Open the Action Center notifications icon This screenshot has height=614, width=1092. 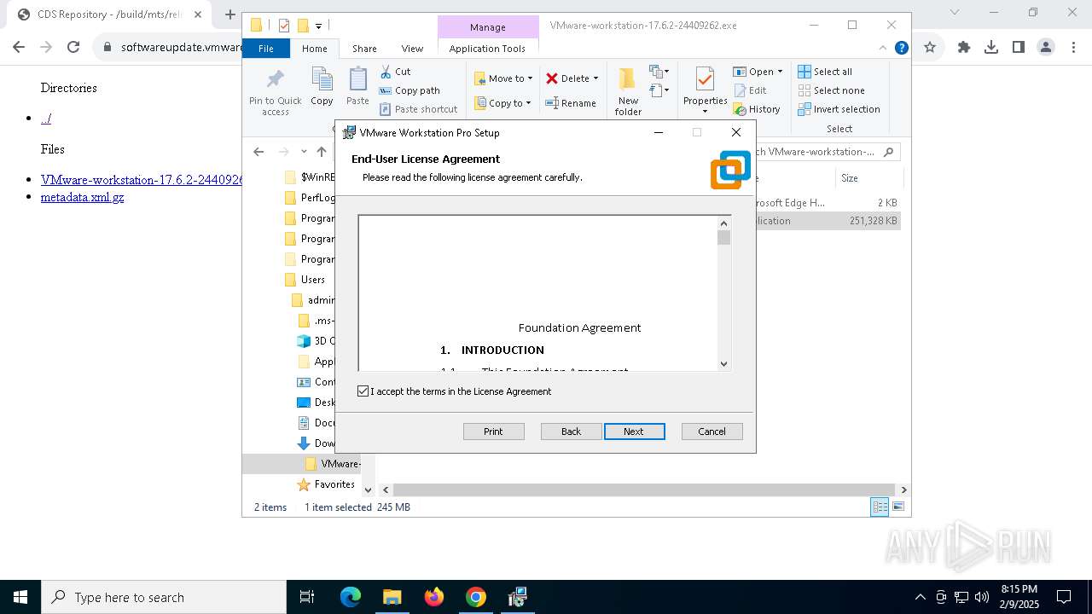(x=1064, y=597)
